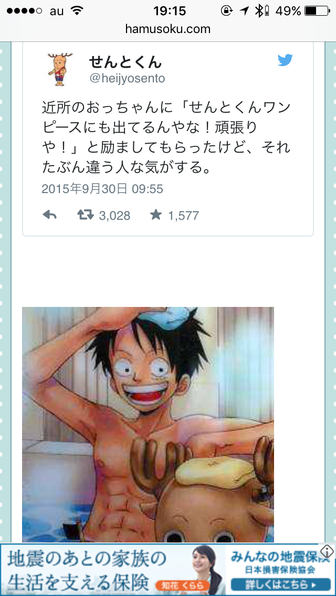Tap the retweet icon
336x596 pixels.
86,216
